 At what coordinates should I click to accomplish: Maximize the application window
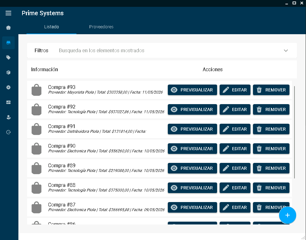[294, 3]
